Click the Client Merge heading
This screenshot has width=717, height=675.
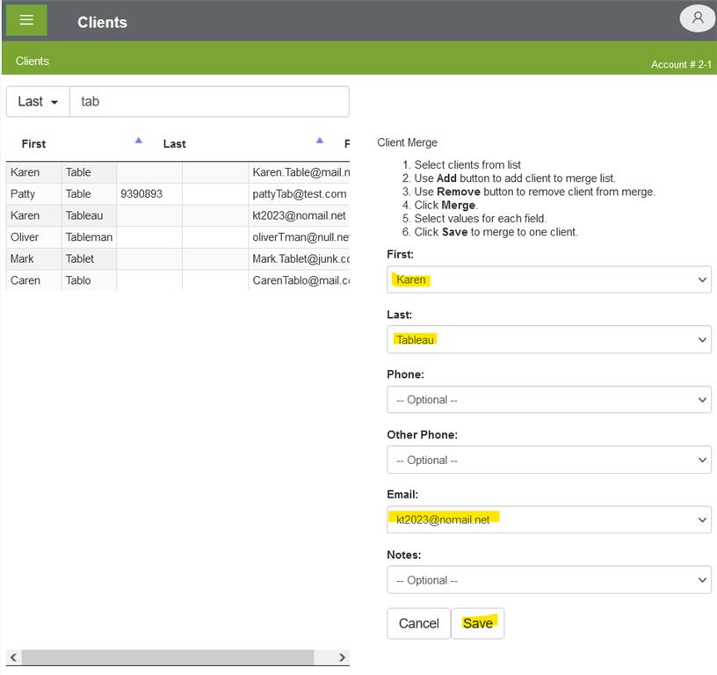407,142
